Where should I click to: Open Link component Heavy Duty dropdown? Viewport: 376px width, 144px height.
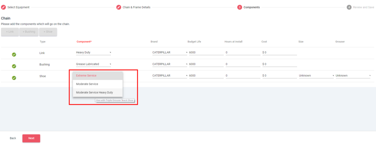(93, 52)
